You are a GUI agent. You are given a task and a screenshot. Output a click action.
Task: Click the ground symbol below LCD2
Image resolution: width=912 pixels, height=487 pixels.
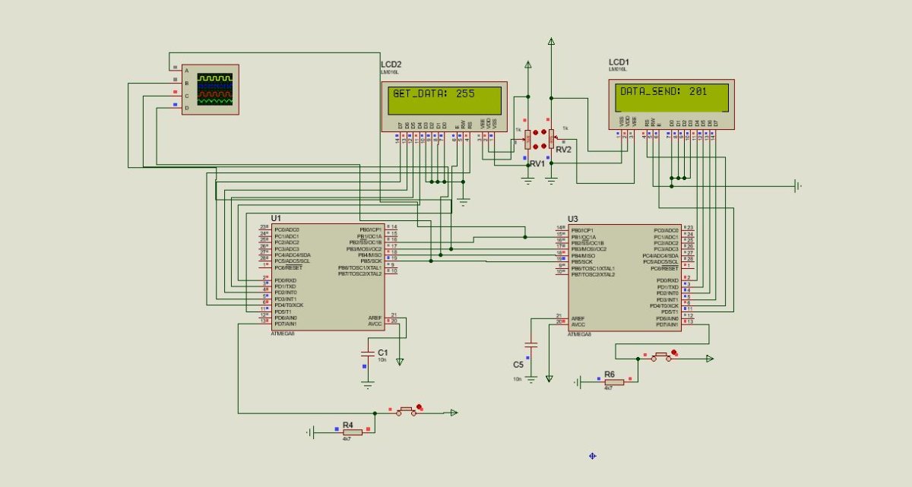[463, 201]
